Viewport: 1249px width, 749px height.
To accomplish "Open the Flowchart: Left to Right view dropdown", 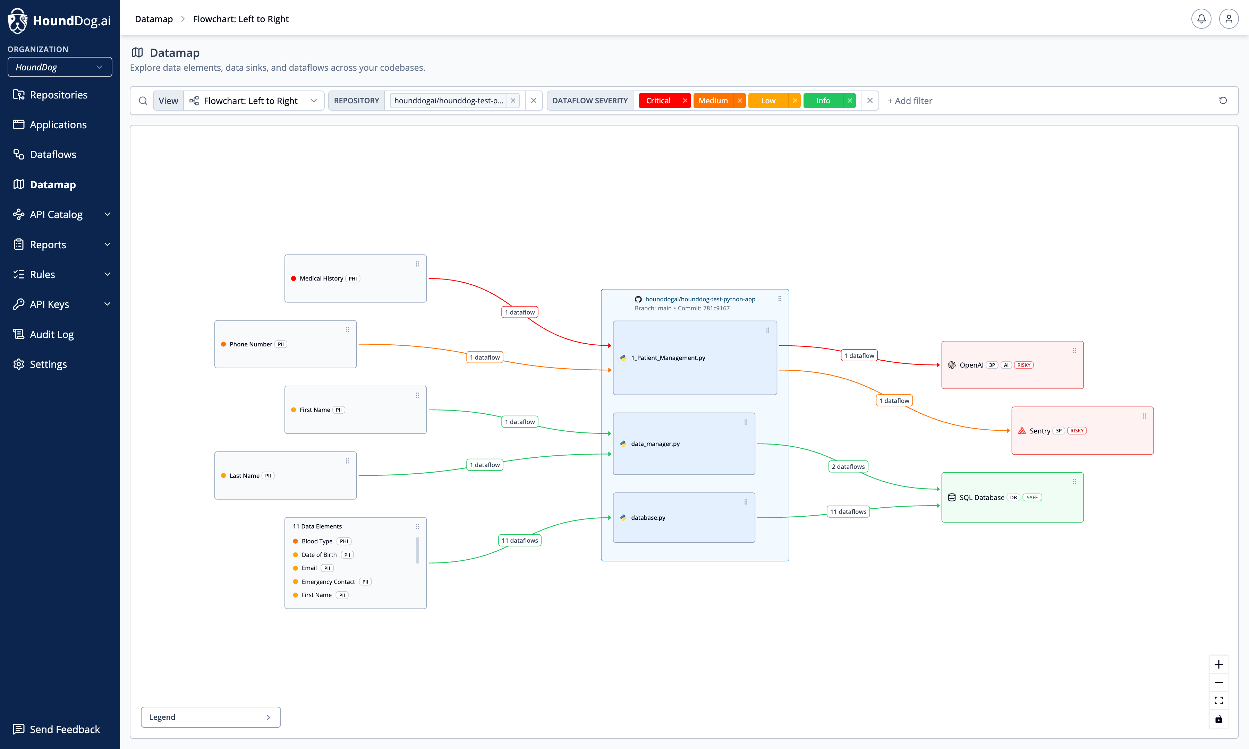I will [254, 101].
